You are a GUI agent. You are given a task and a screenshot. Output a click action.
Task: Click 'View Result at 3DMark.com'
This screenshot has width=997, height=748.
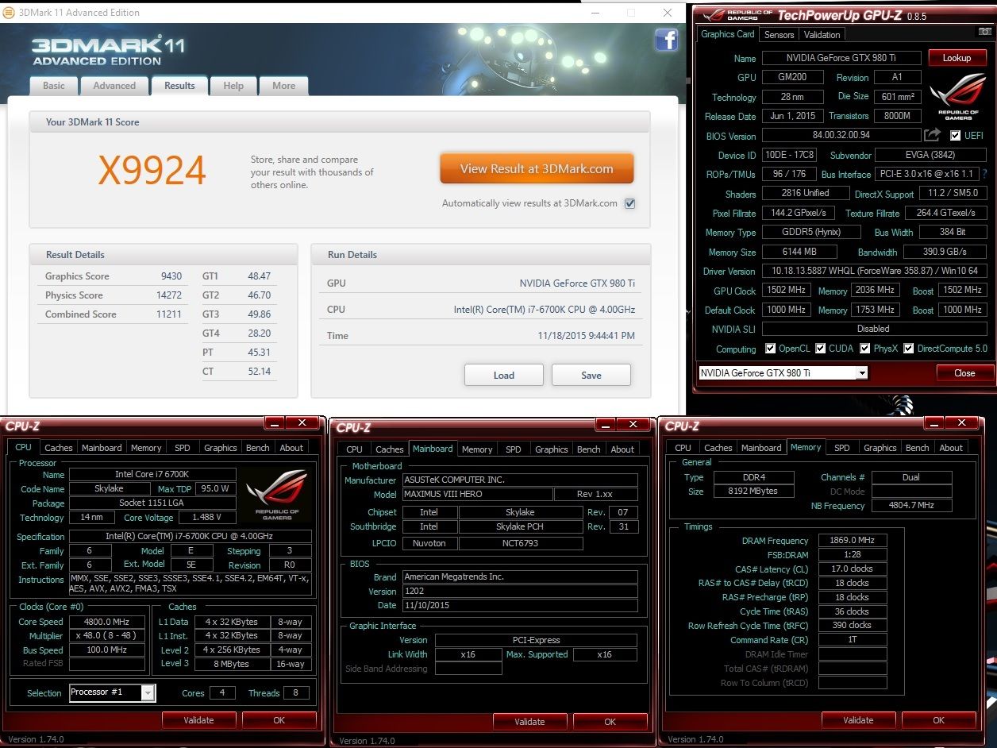[537, 168]
